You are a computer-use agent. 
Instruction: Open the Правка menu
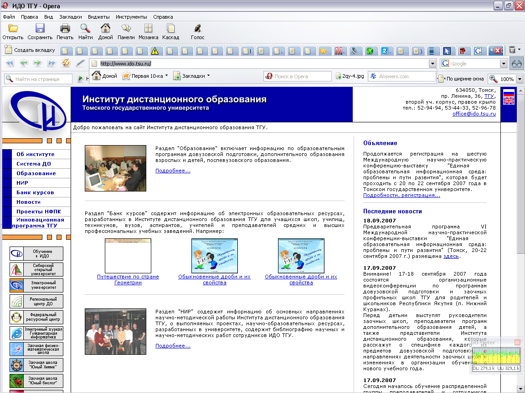[x=30, y=17]
